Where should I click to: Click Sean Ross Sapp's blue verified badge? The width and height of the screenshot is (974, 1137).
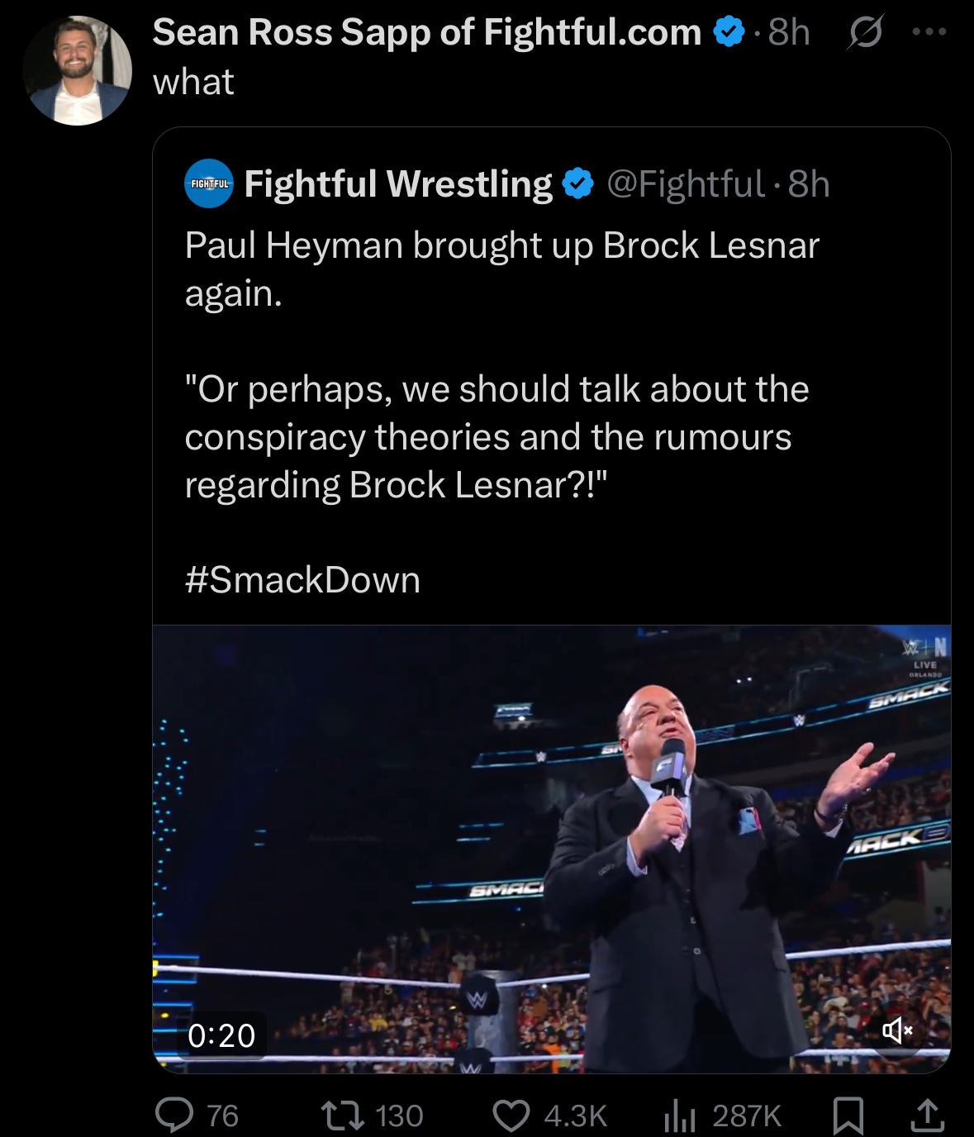tap(729, 33)
